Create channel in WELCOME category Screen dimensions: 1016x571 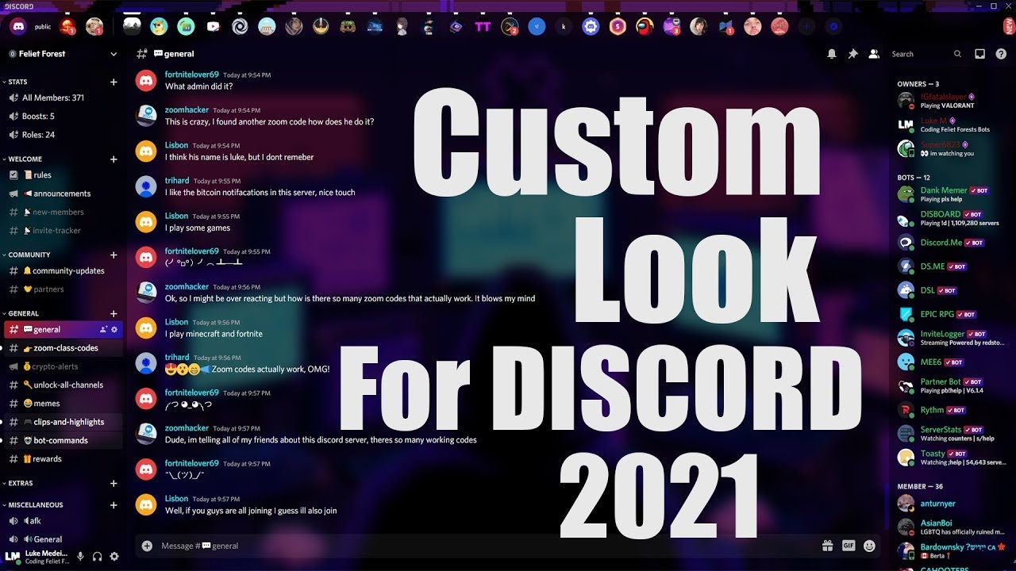click(114, 159)
